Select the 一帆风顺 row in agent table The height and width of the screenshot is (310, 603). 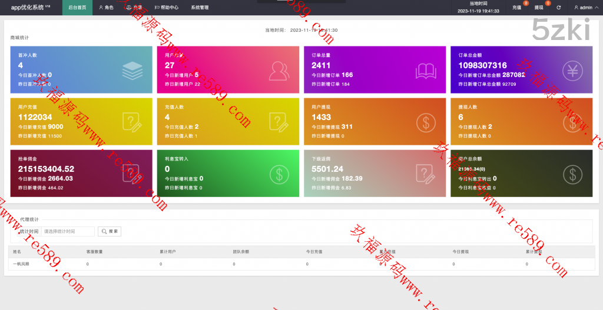(21, 264)
